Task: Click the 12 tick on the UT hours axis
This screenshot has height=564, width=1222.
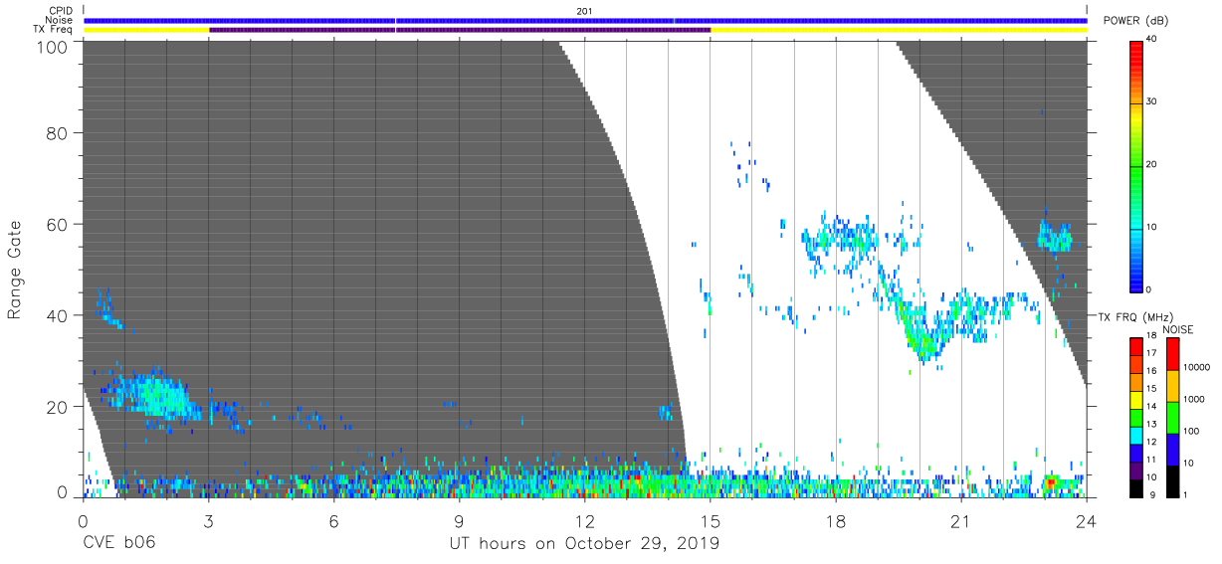Action: pos(585,520)
